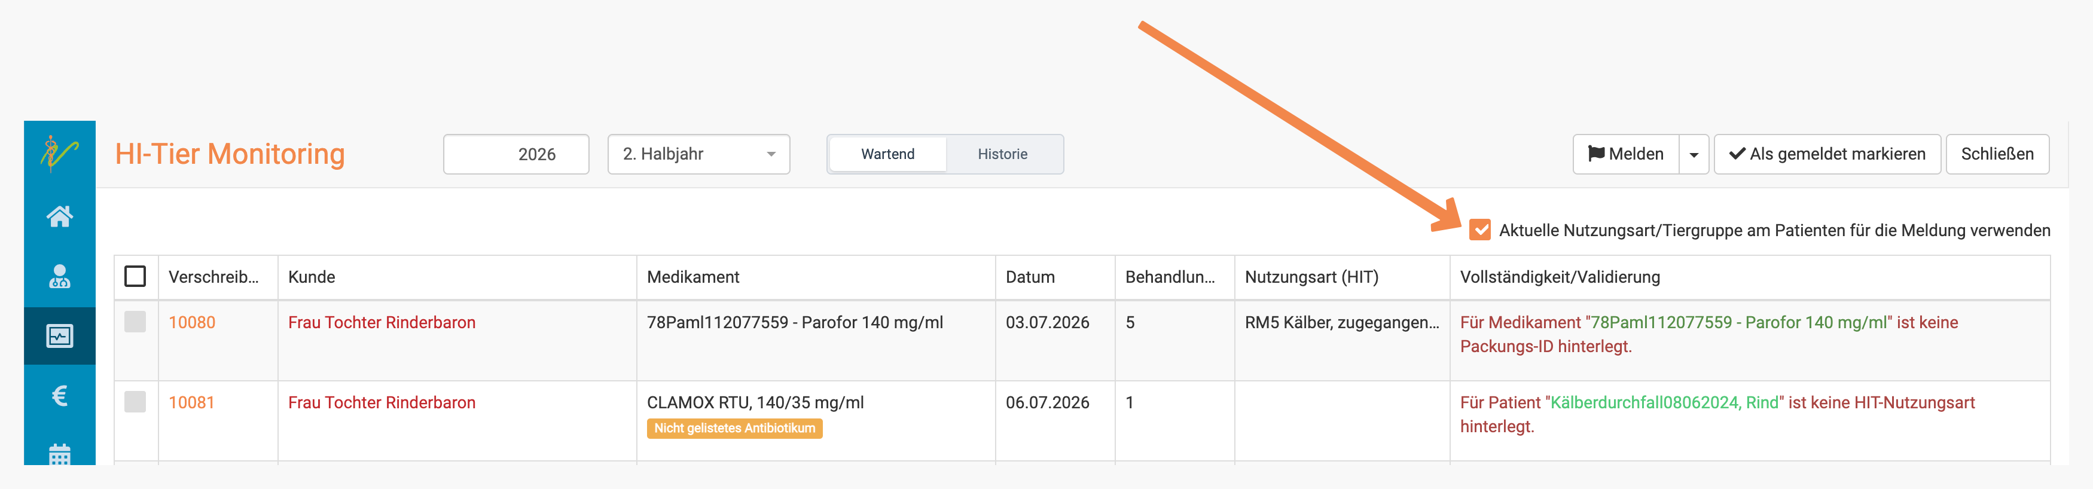Open the Euro billing sidebar icon

click(59, 396)
